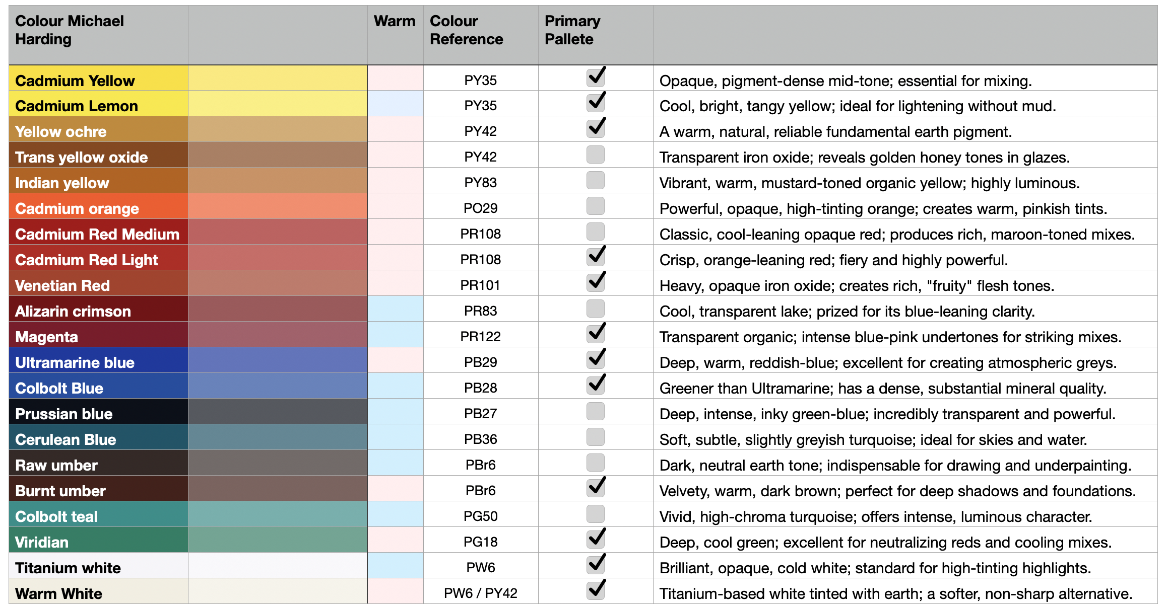Select the dusty pink swatch beside Magenta

coord(278,334)
